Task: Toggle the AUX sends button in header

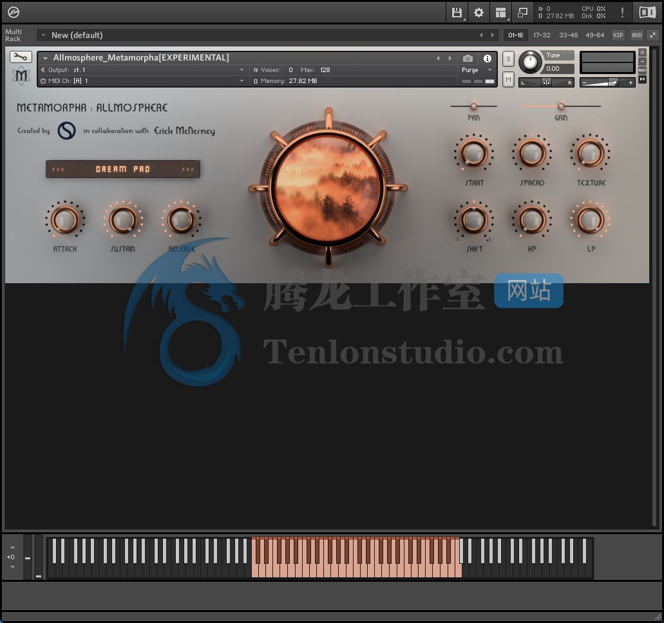Action: [642, 70]
